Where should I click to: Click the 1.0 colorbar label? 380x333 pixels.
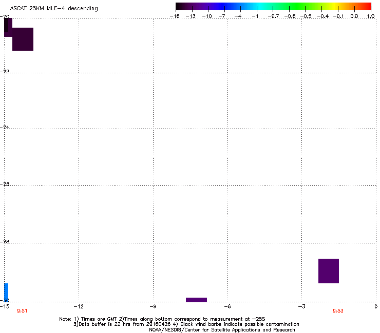tap(371, 16)
